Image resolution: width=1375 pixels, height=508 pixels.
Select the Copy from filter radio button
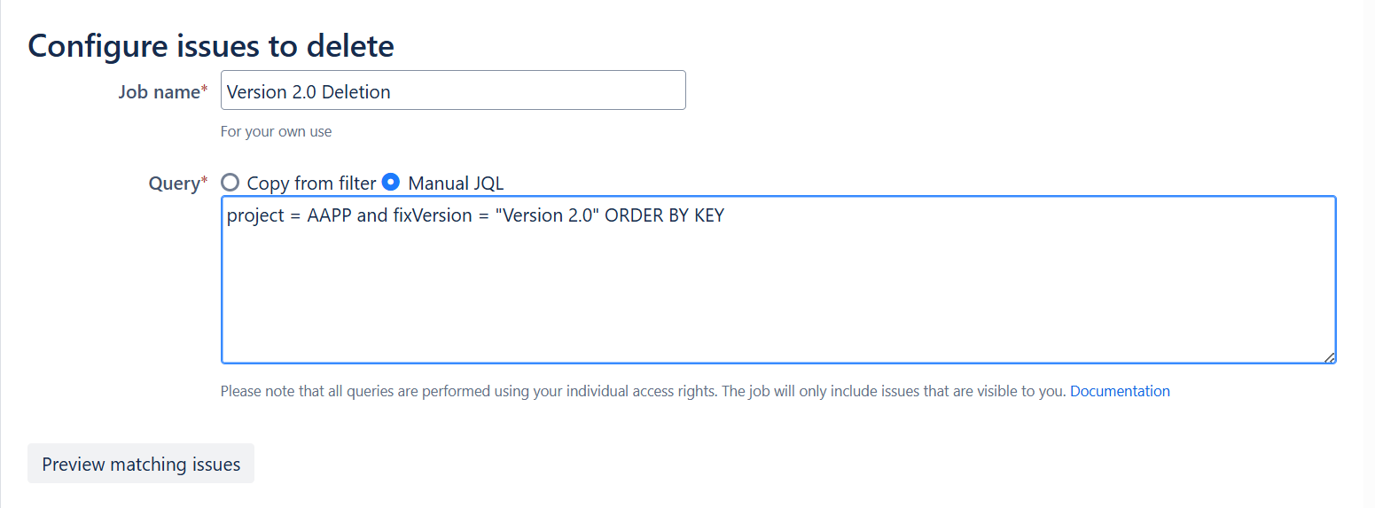(230, 183)
